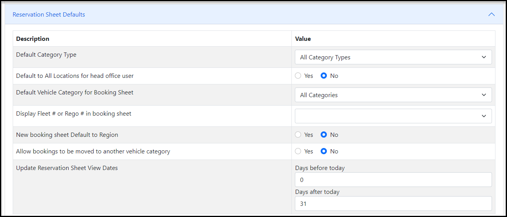Click the Default Category Type row label
Viewport: 507px width, 217px height.
tap(46, 55)
